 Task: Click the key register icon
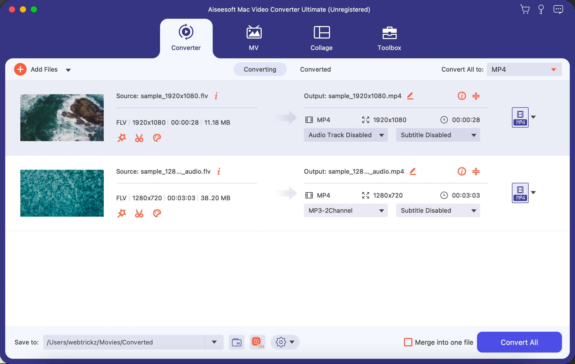click(x=541, y=9)
